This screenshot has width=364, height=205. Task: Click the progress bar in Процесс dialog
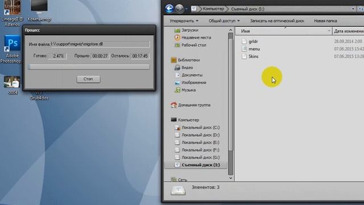point(89,67)
